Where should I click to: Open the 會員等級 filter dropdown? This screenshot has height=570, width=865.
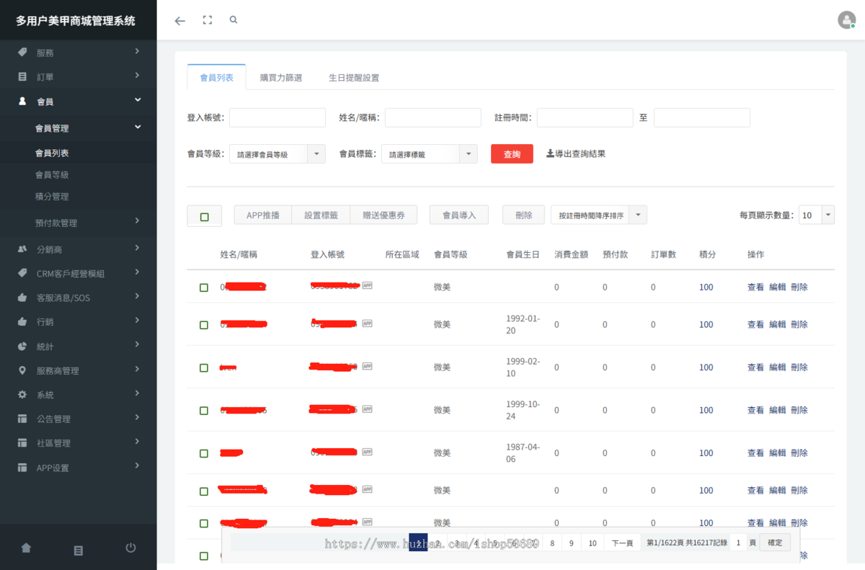pyautogui.click(x=278, y=154)
